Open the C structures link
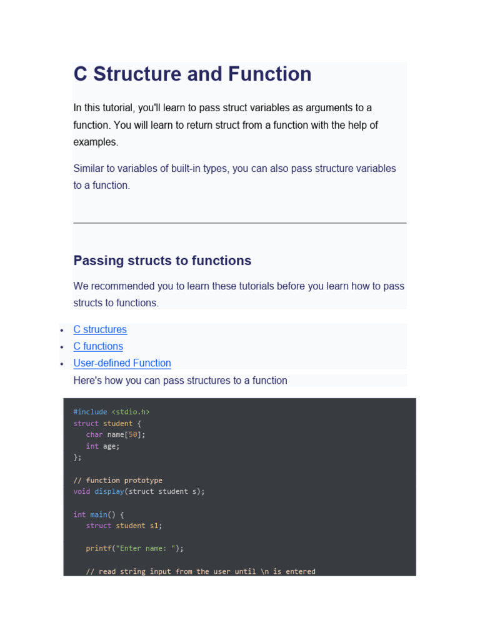480x640 pixels. coord(100,329)
